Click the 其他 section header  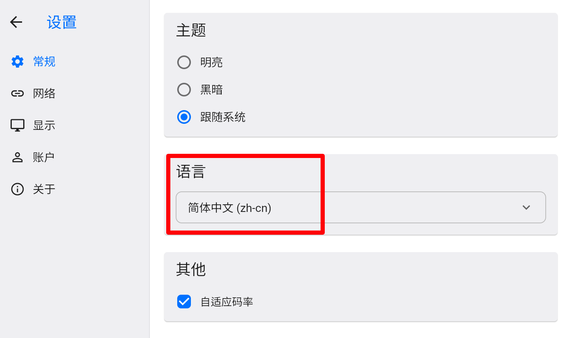tap(191, 269)
